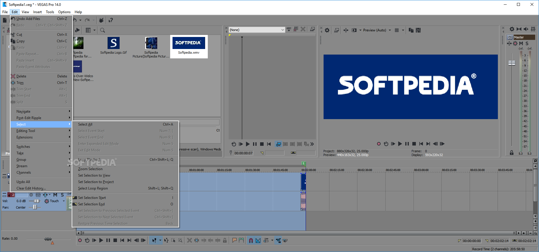Toggle Ignore Event Grouping icon

tap(285, 240)
